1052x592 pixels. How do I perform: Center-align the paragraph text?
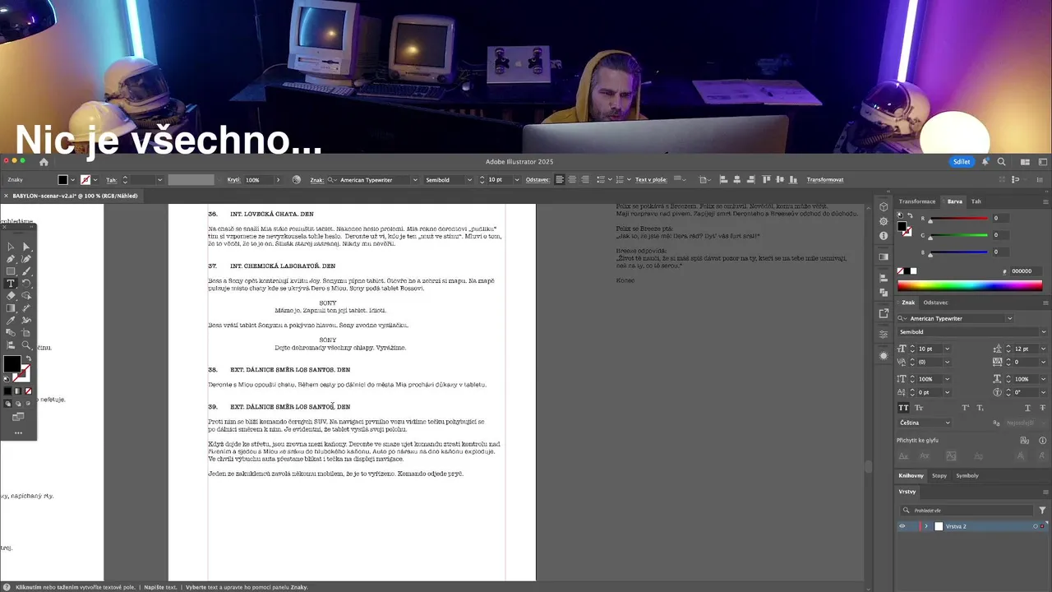[572, 179]
